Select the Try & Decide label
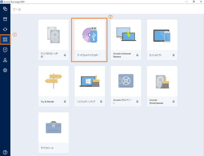 [47, 102]
